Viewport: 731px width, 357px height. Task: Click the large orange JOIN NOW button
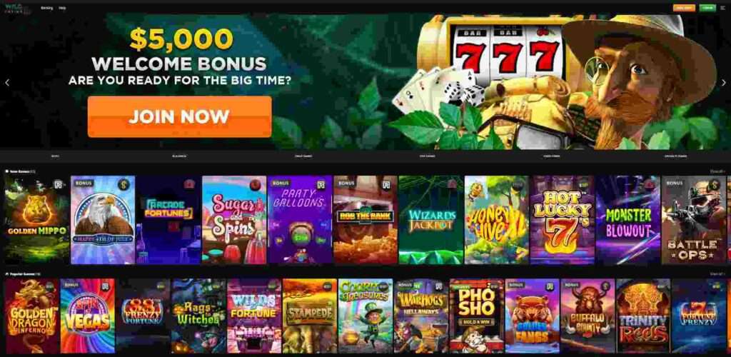click(179, 116)
